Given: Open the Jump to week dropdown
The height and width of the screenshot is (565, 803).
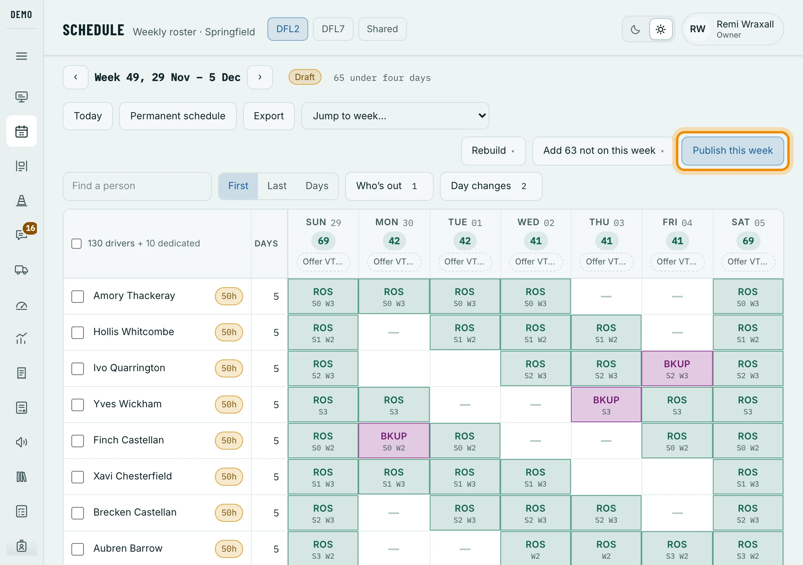Looking at the screenshot, I should point(395,116).
